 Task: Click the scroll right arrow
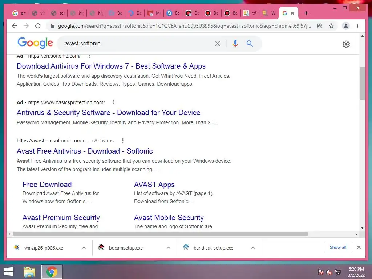click(x=356, y=234)
